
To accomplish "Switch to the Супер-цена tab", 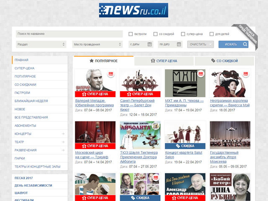I will pos(164,61).
